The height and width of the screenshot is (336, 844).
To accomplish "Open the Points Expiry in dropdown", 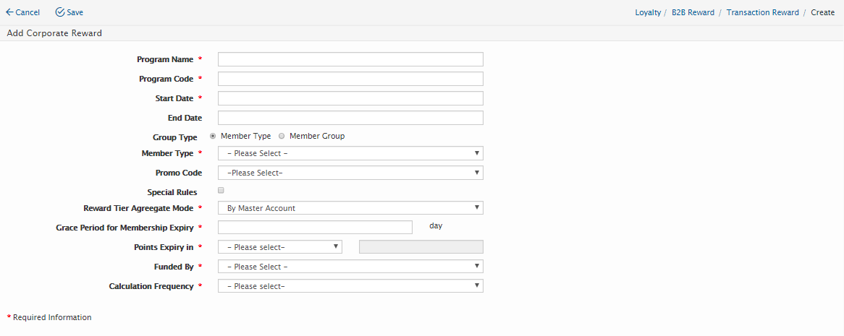I will pos(280,247).
